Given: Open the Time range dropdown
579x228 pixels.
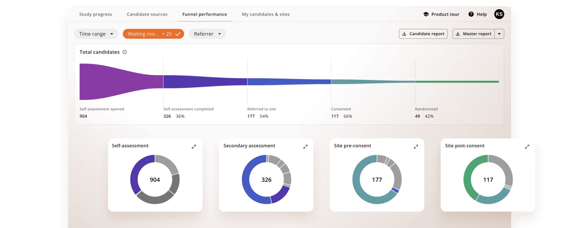Looking at the screenshot, I should point(96,34).
